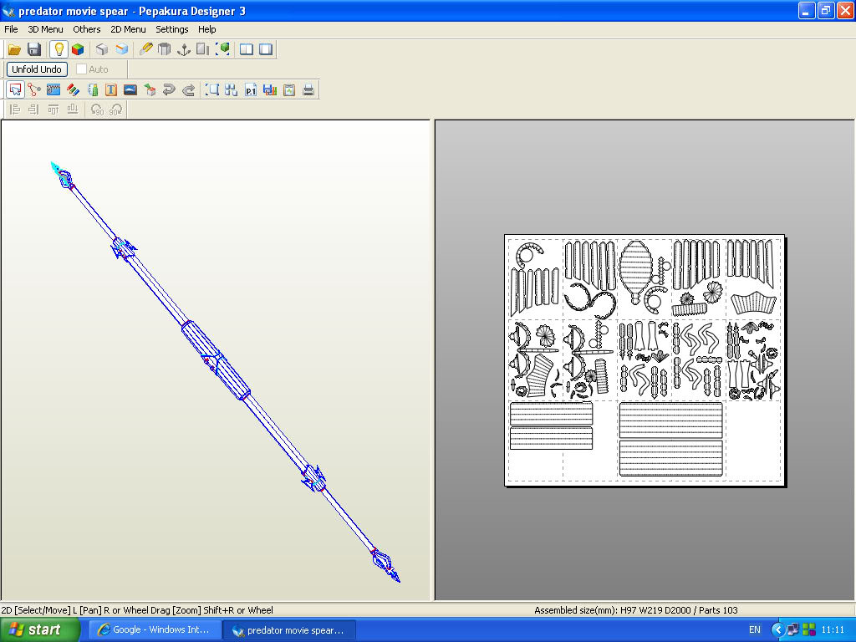Open the Settings menu
Image resolution: width=856 pixels, height=642 pixels.
click(x=172, y=29)
